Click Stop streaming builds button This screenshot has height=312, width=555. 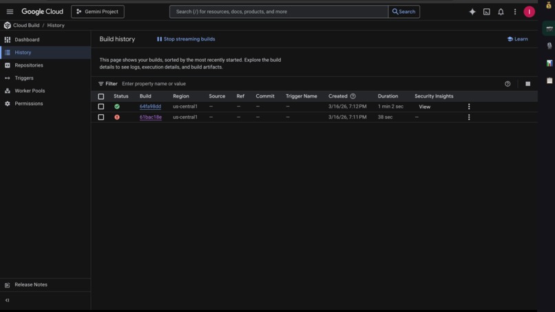pyautogui.click(x=186, y=39)
